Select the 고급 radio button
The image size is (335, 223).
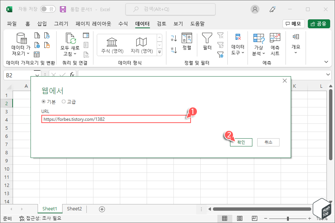click(64, 101)
